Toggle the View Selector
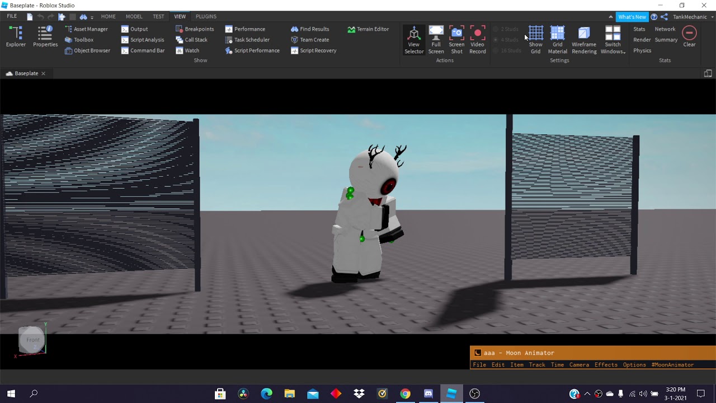 pos(414,40)
